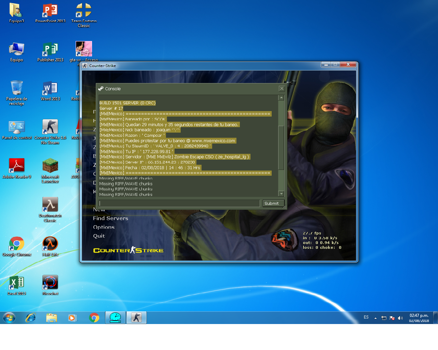Click the 'Nick baneado : joaquin' line
Image resolution: width=438 pixels, height=350 pixels.
(x=140, y=130)
